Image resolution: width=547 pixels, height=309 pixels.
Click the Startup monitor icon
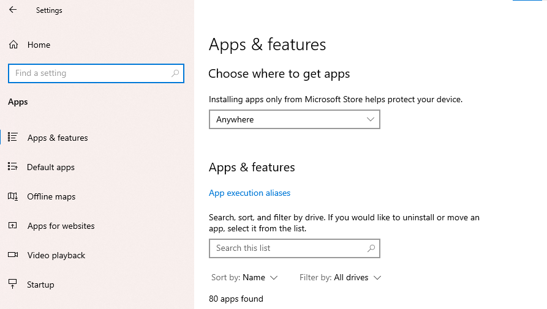point(12,285)
